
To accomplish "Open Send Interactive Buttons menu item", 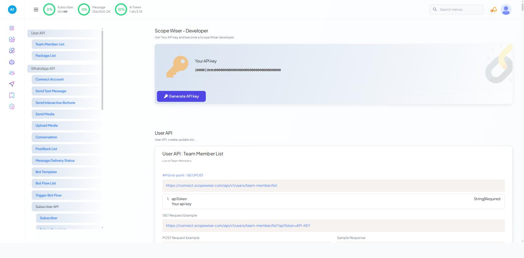I will click(x=66, y=103).
